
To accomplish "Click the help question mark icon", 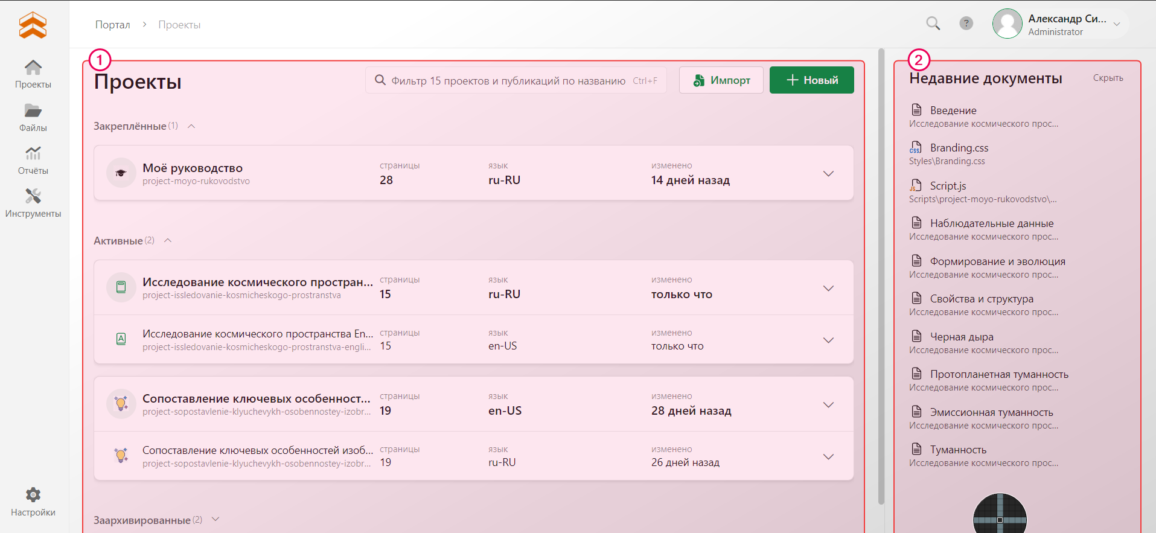I will 966,24.
